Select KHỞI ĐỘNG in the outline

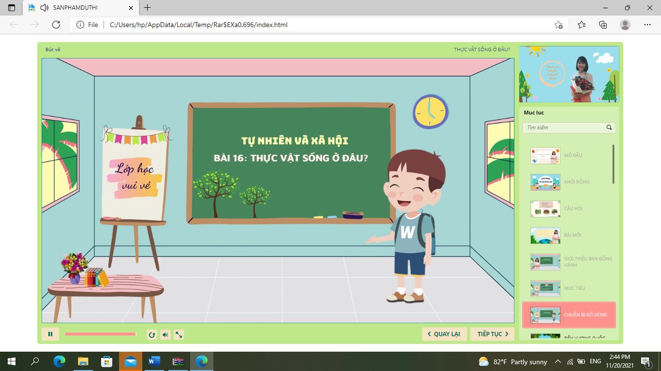576,182
